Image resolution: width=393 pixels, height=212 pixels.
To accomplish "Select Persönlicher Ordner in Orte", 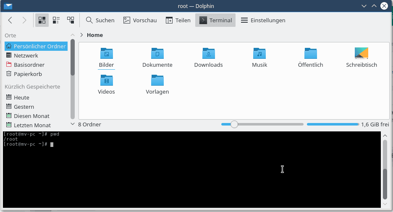I will point(36,46).
